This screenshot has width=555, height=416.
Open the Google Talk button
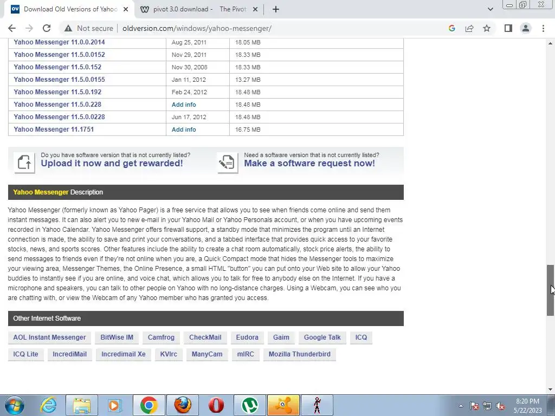point(322,337)
